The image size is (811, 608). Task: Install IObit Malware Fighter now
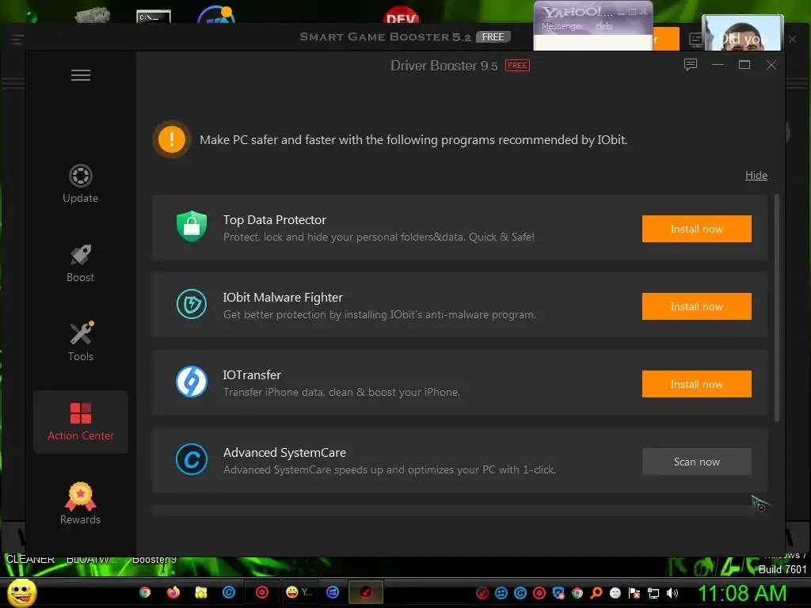[x=697, y=306]
